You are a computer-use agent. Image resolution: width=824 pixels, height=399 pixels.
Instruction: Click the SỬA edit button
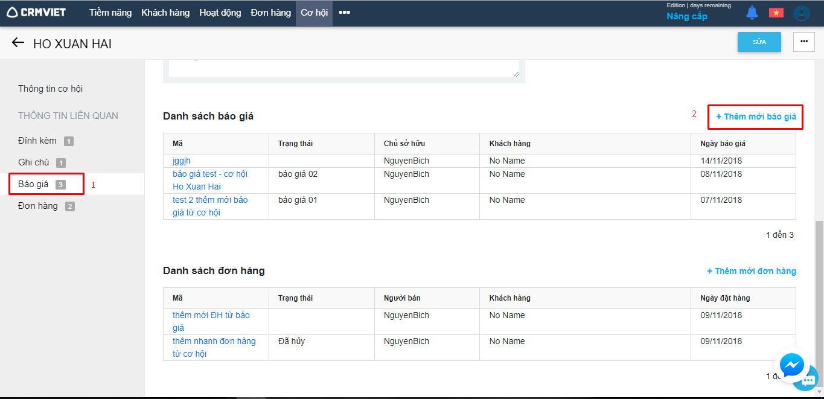(x=759, y=42)
